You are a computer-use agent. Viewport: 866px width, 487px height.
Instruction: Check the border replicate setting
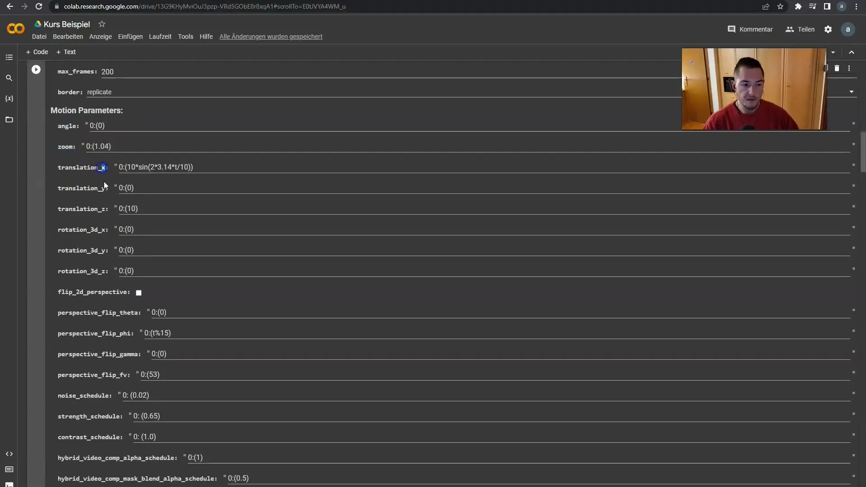[x=99, y=92]
